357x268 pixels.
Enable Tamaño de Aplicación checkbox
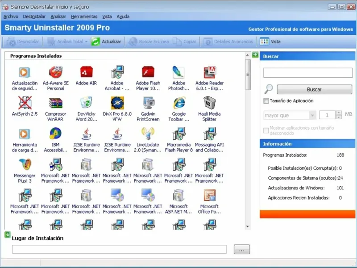click(x=266, y=101)
